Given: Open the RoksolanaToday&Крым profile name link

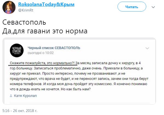Looking at the screenshot, I should [x=46, y=4].
